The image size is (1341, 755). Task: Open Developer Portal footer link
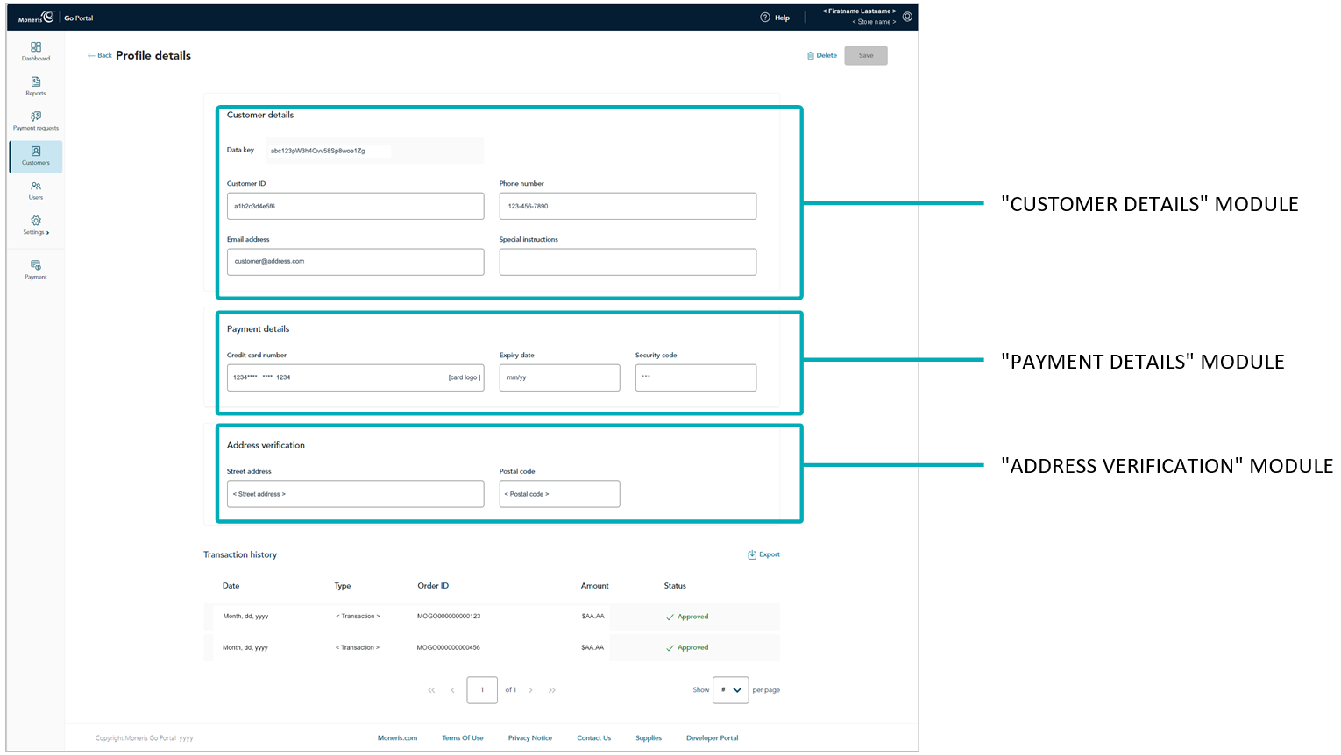[x=713, y=738]
